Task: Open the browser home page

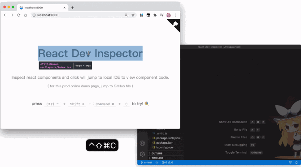Action: pyautogui.click(x=25, y=15)
